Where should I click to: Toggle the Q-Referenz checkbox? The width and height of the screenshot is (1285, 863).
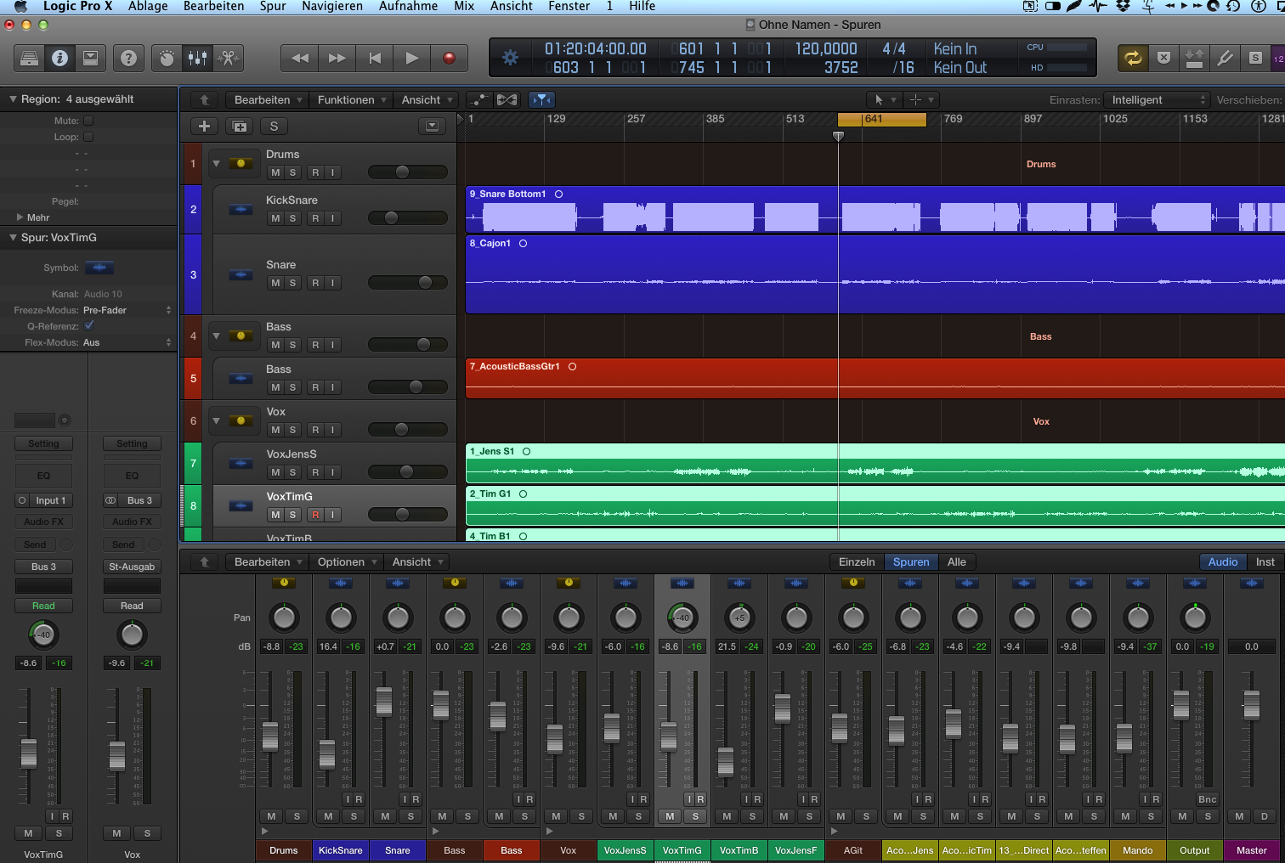coord(89,325)
